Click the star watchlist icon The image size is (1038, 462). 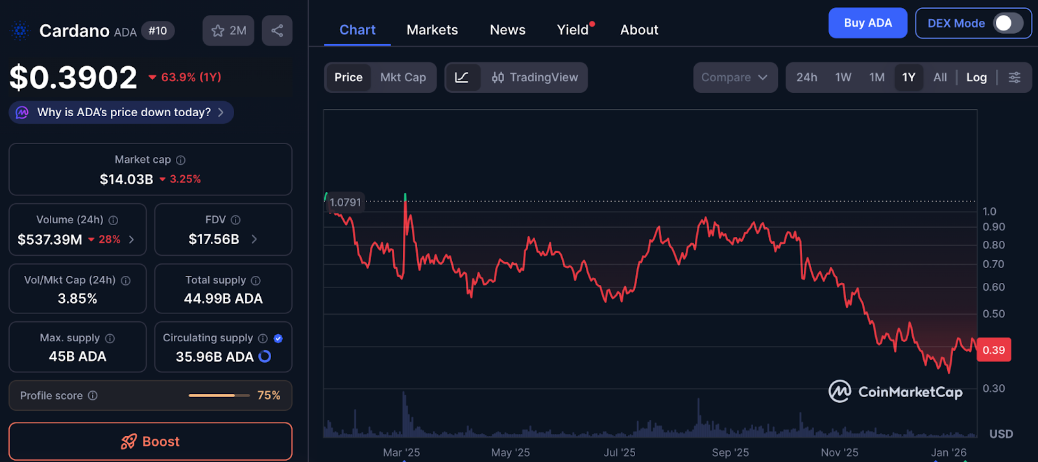218,30
